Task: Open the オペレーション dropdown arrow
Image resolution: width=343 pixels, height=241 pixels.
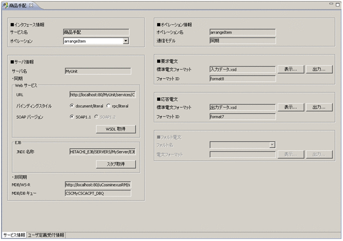Action: 126,41
